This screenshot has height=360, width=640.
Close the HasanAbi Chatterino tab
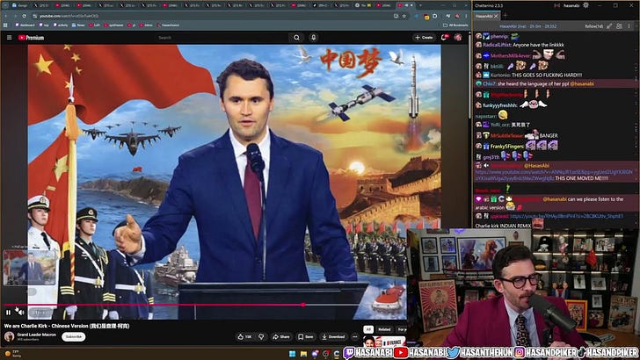pos(496,16)
